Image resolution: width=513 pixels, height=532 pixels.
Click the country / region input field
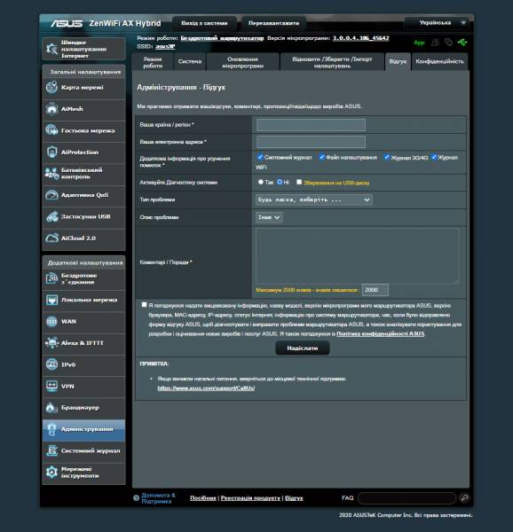point(311,125)
